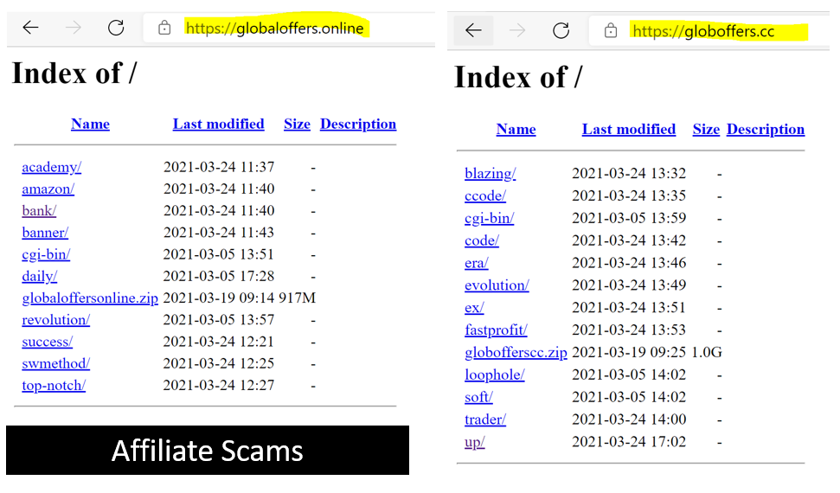Click the 917M file size value

tap(297, 298)
